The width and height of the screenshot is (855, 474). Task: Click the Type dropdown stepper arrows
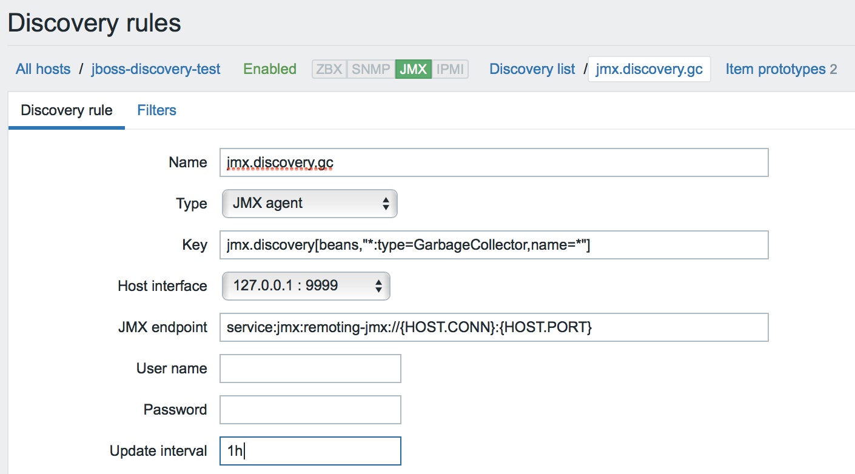pos(386,204)
